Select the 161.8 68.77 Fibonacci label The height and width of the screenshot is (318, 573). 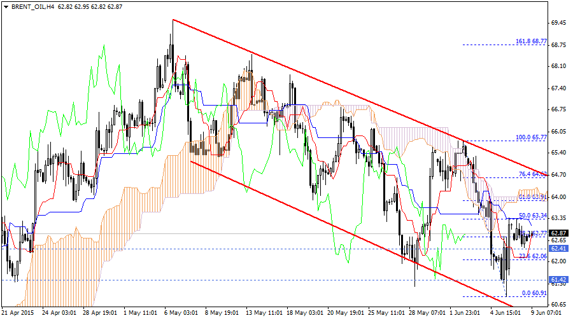click(532, 41)
